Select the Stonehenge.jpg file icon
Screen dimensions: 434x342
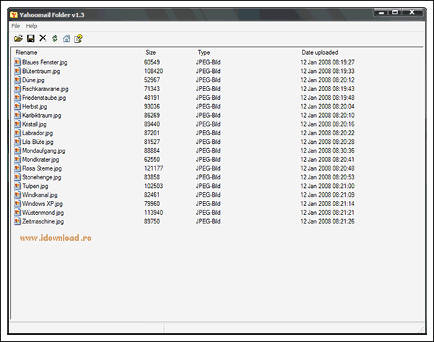click(18, 177)
